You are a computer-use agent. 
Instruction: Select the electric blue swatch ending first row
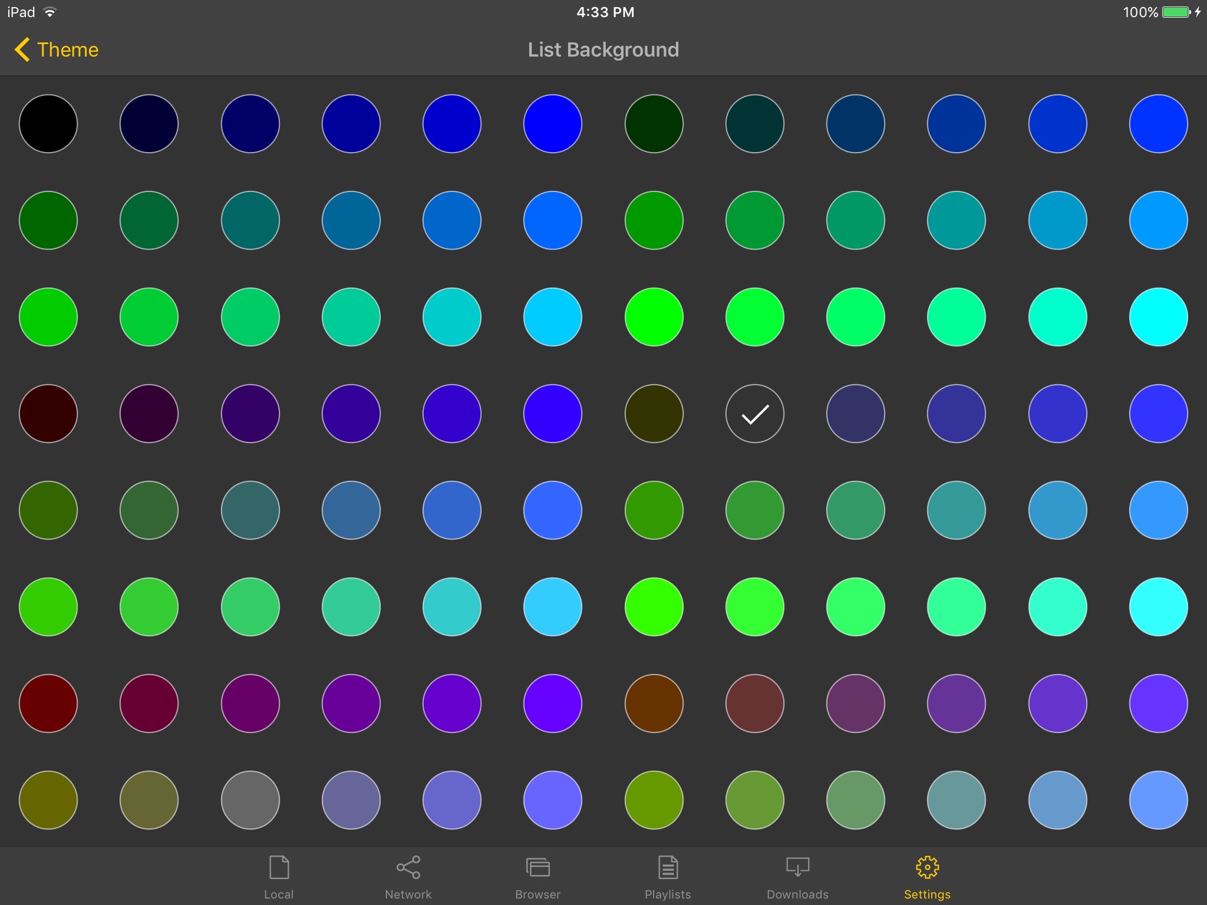click(x=1159, y=124)
